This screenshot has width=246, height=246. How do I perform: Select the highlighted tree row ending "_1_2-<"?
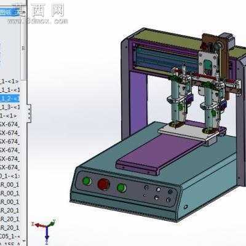tap(10, 98)
